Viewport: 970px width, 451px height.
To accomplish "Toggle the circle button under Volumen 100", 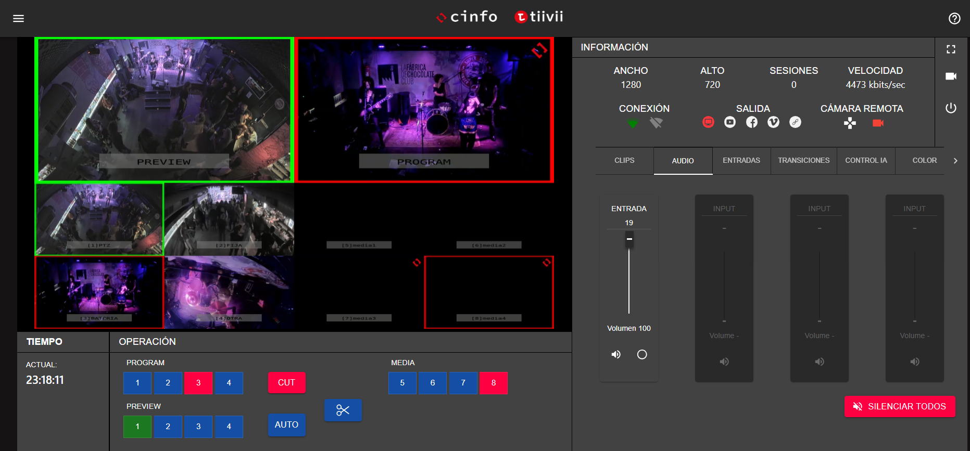I will click(x=642, y=354).
